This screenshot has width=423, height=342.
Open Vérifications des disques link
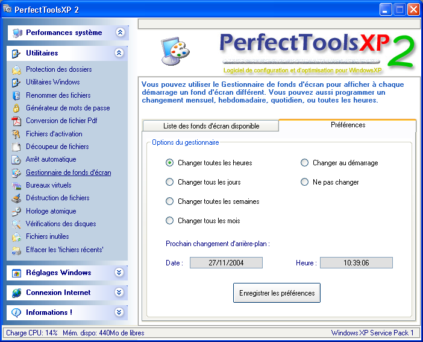(61, 224)
